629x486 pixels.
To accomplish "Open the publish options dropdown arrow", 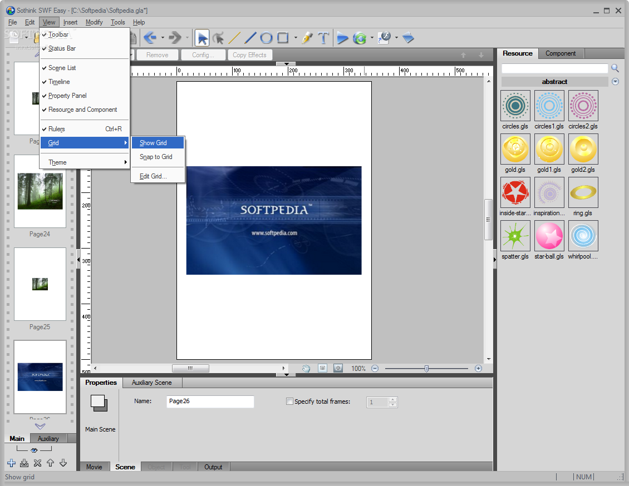I will point(396,38).
